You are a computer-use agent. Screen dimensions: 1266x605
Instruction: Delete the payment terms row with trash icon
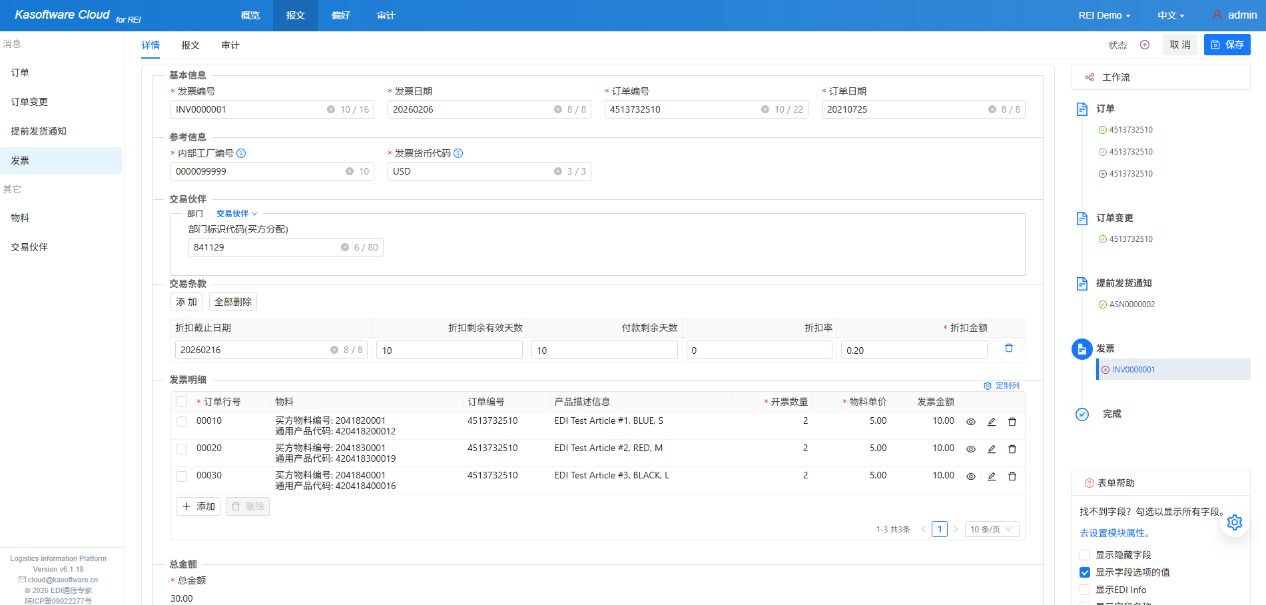click(1008, 348)
